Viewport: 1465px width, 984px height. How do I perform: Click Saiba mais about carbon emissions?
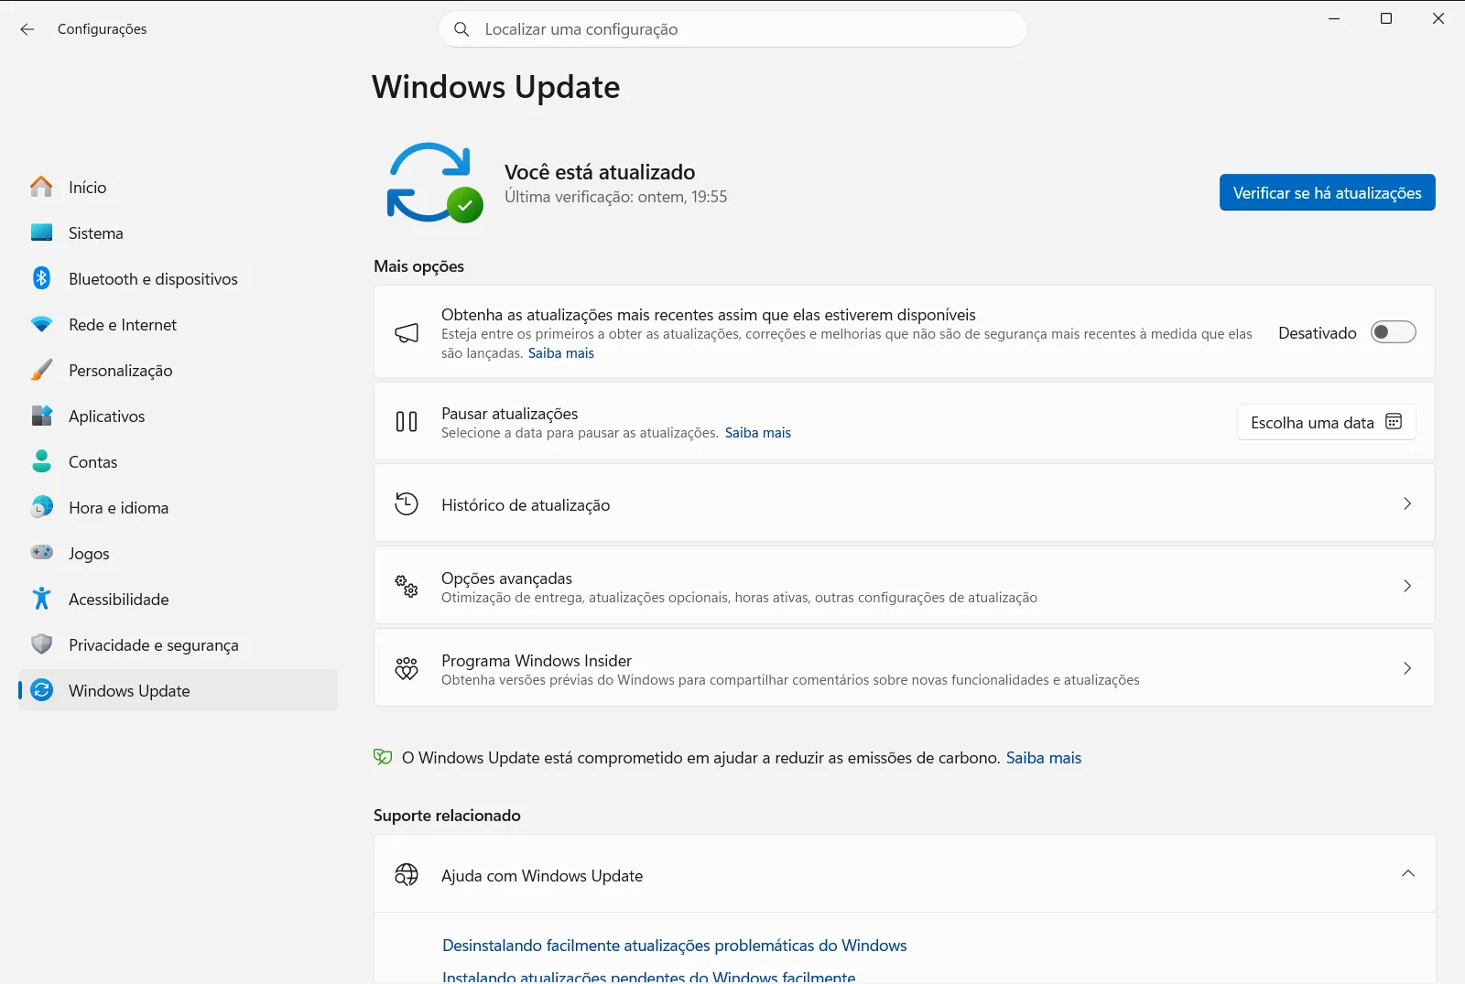[1043, 758]
